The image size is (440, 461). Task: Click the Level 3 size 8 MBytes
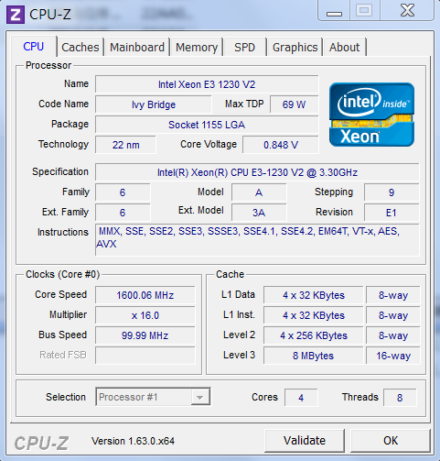(x=314, y=356)
